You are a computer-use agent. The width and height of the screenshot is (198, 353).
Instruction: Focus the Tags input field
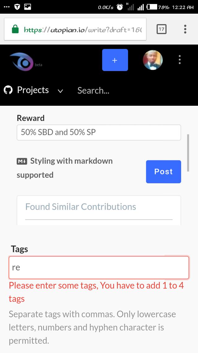click(99, 267)
